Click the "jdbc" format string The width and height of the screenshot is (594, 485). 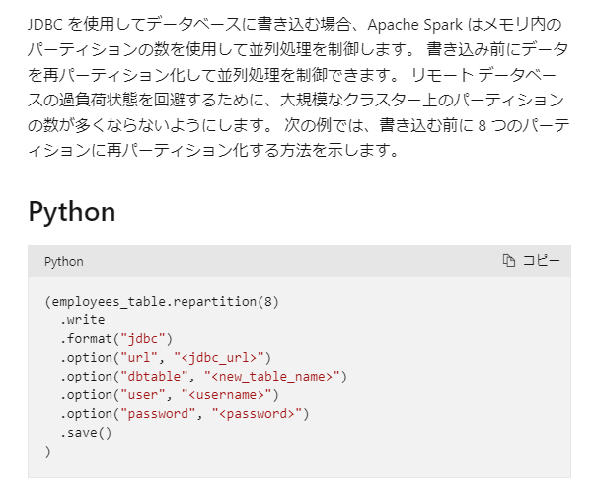pyautogui.click(x=143, y=338)
